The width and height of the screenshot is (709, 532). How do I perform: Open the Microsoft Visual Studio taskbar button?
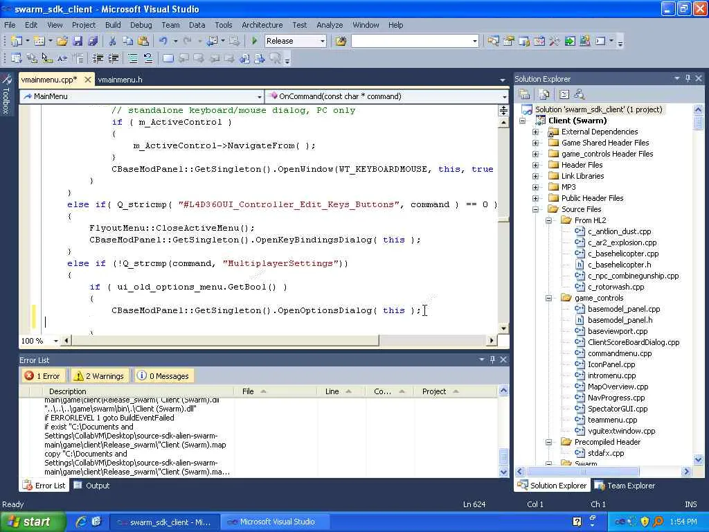[276, 522]
